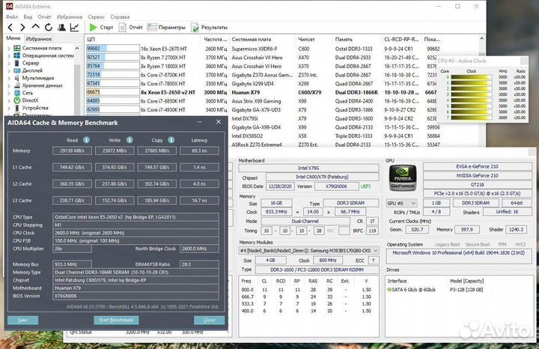This screenshot has height=349, width=539.
Task: Click the info icon next to Write
Action: (x=130, y=140)
